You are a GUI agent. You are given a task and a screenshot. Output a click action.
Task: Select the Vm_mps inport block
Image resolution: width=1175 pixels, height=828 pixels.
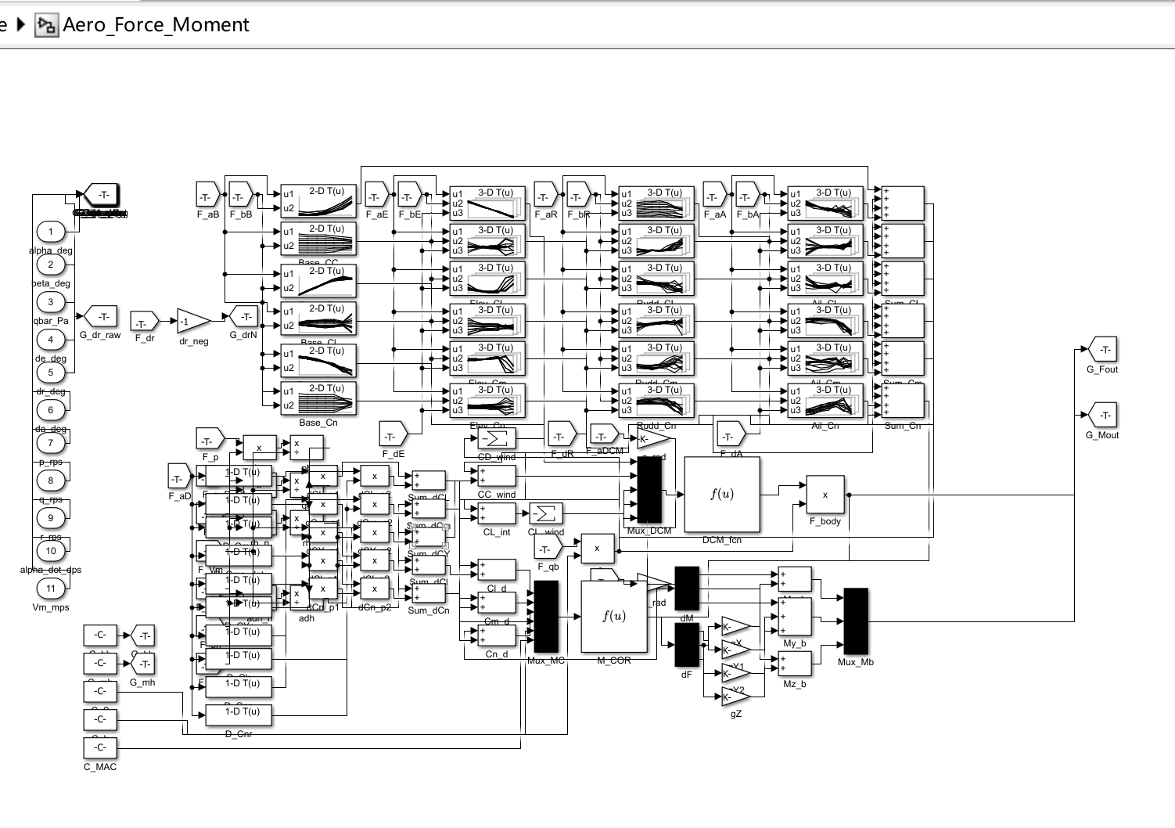coord(51,589)
